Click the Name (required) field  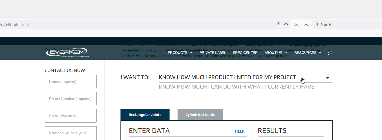[71, 82]
